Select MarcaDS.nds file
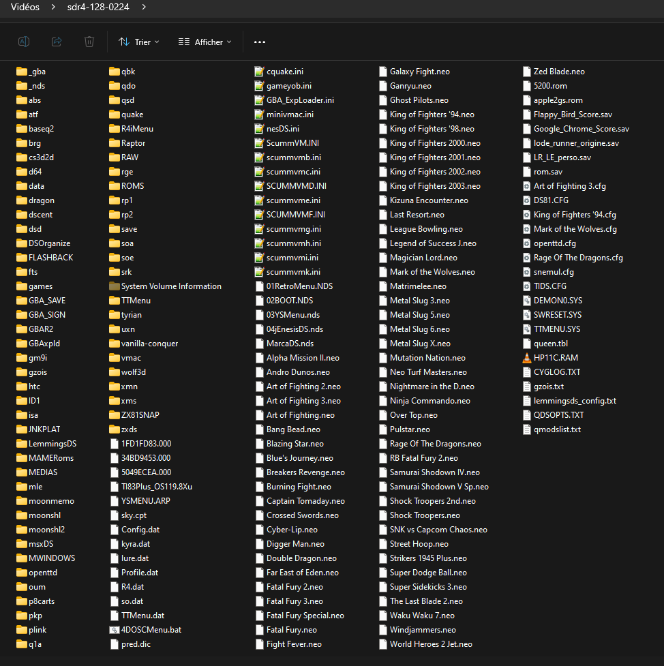664x666 pixels. 284,344
